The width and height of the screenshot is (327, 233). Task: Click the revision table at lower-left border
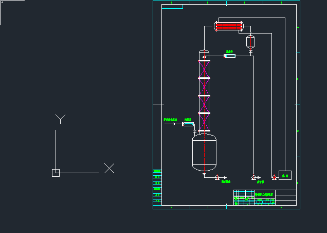[x=157, y=186]
